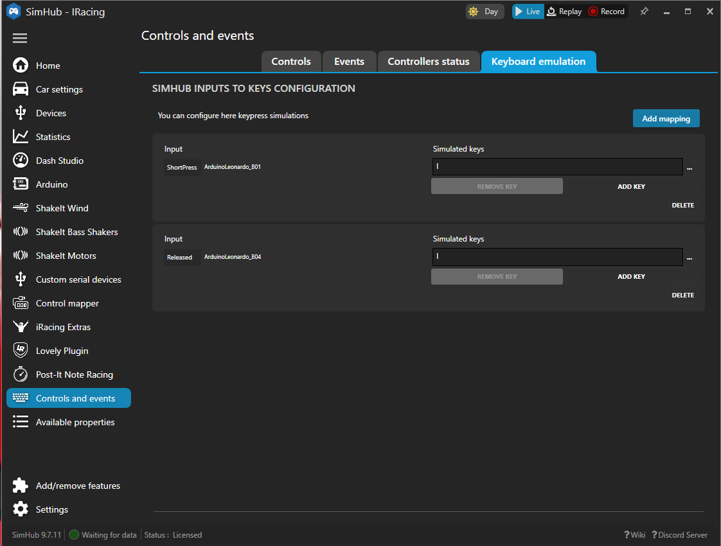Open ellipsis options for ArduinoLeonardo_B01 keys

coord(690,168)
